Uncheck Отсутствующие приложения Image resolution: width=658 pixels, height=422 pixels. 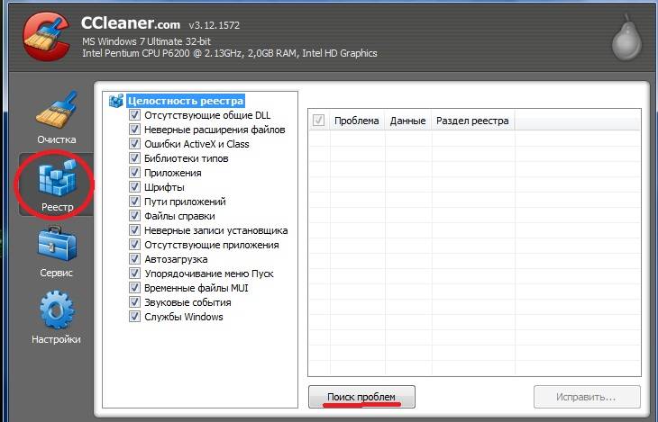134,244
